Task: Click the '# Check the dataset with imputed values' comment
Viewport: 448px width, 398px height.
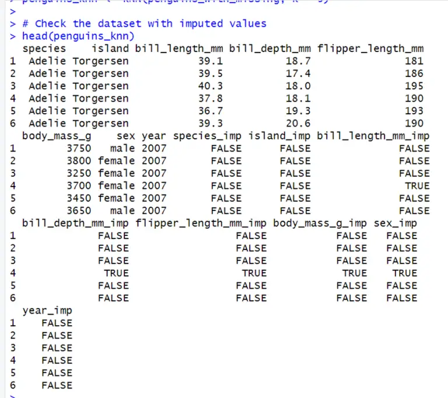Action: [145, 23]
